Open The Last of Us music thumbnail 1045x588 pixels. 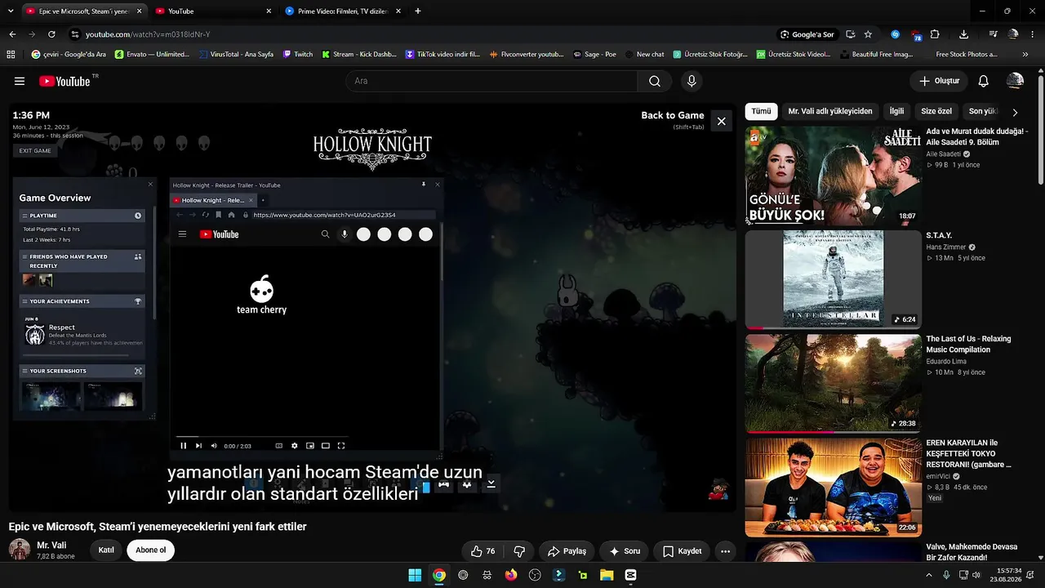833,383
